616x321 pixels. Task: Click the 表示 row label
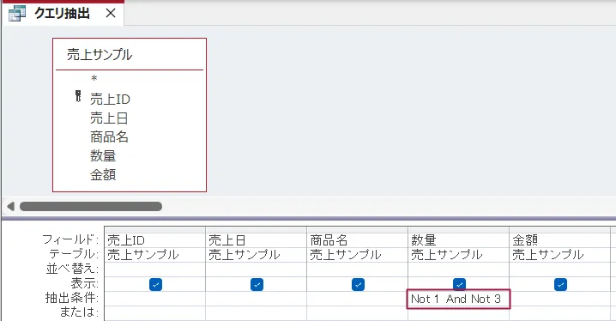84,283
